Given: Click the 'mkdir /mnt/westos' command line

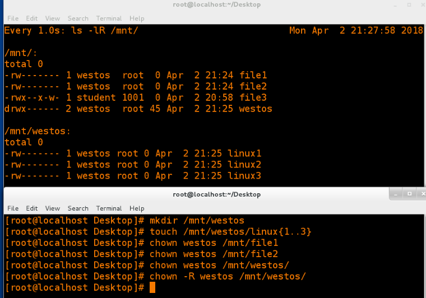Looking at the screenshot, I should tap(197, 220).
